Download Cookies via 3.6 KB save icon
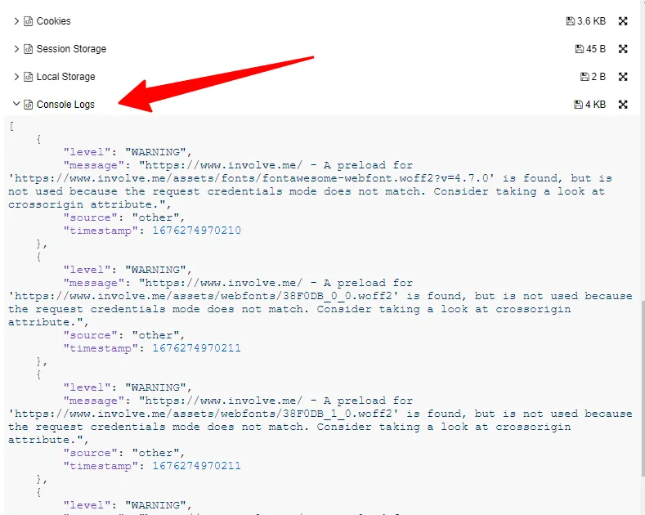The height and width of the screenshot is (515, 645). [x=570, y=21]
